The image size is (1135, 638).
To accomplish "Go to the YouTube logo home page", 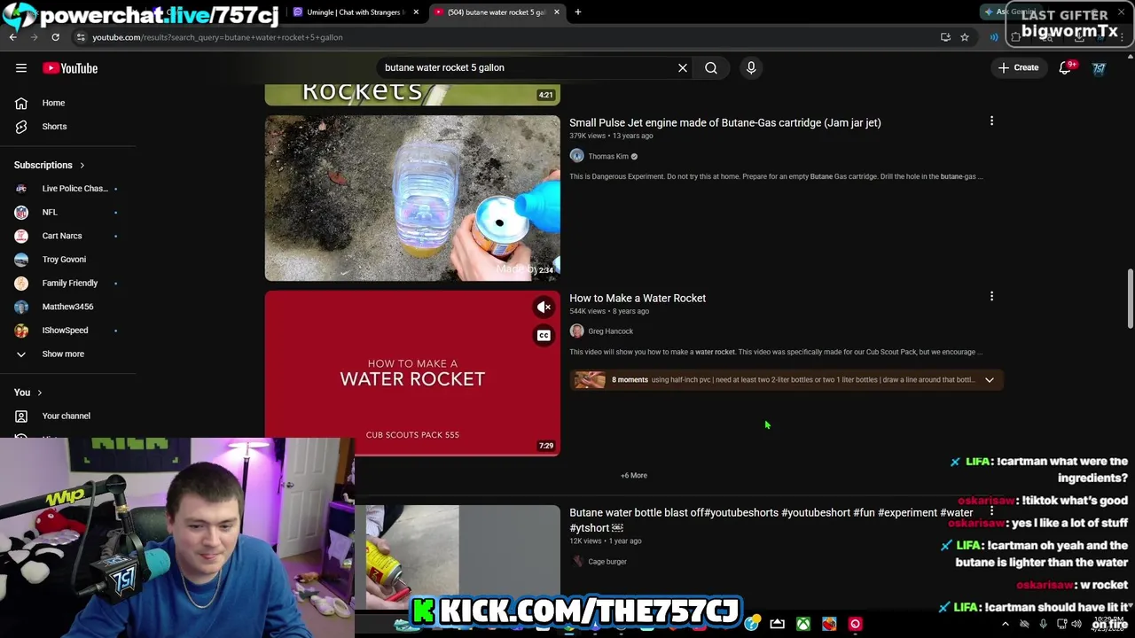I will pos(70,68).
